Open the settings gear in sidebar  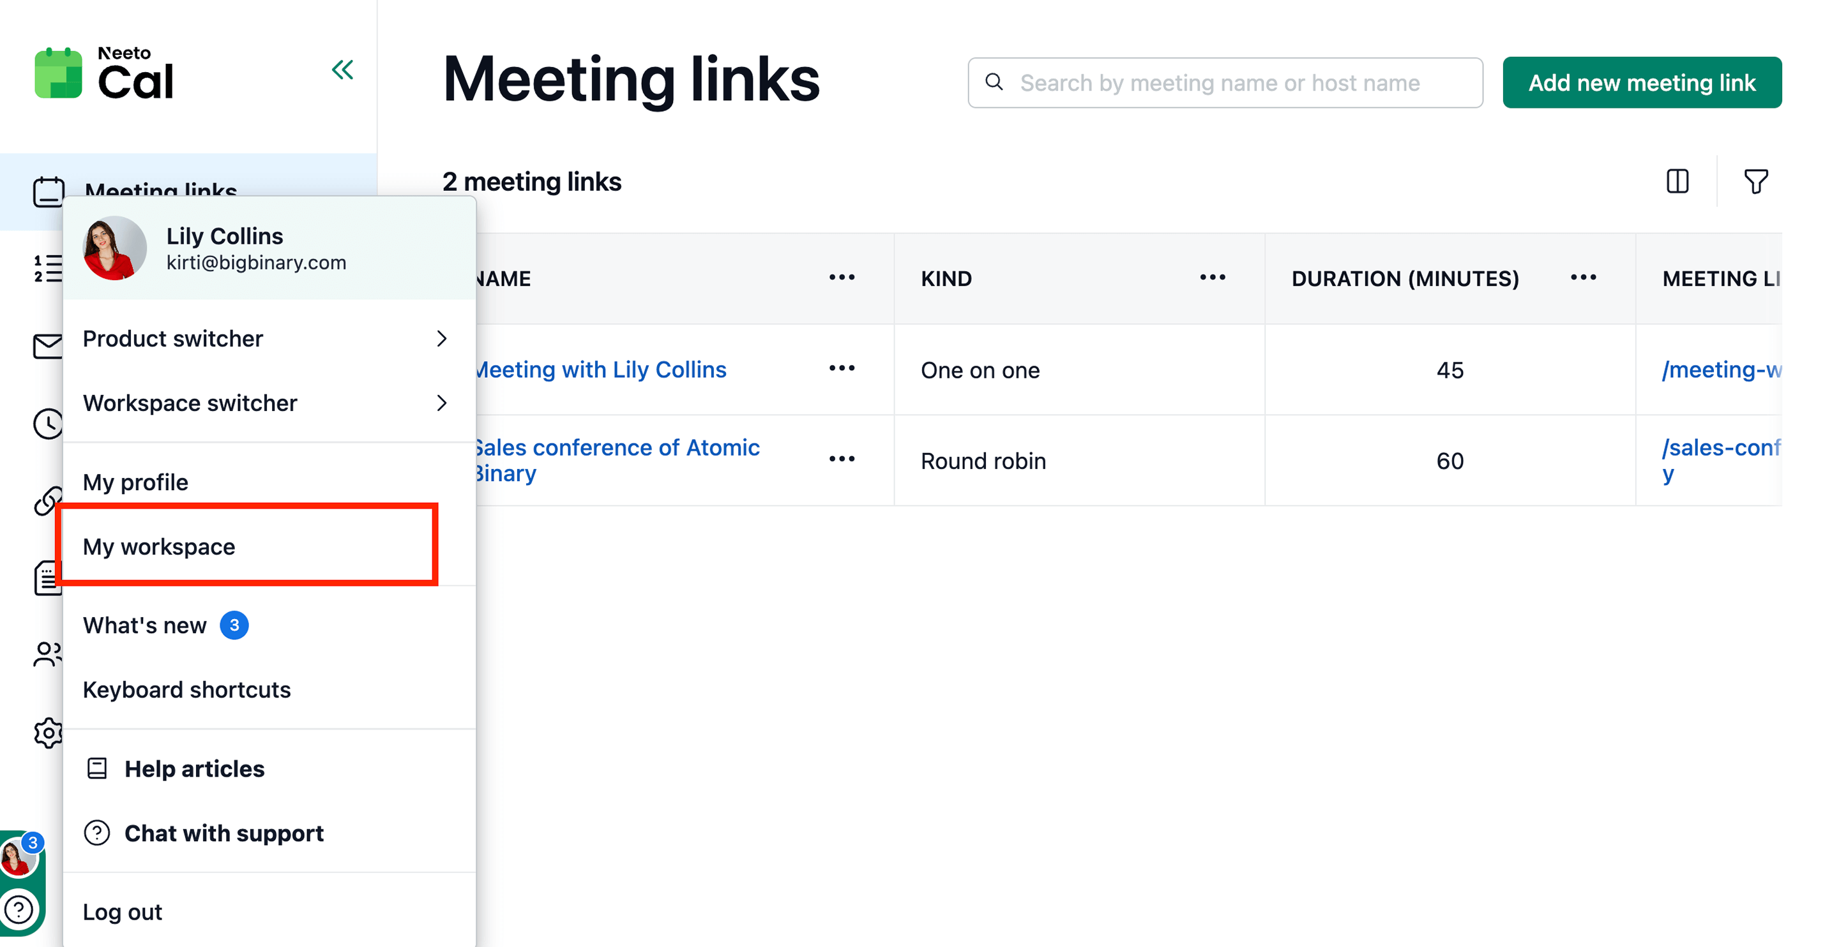coord(47,733)
